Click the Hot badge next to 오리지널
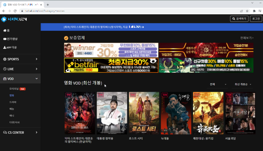263x151 pixels. click(23, 89)
